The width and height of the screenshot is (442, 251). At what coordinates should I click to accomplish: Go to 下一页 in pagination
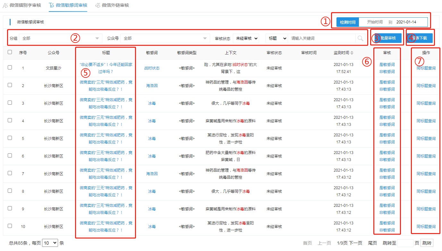coord(355,243)
